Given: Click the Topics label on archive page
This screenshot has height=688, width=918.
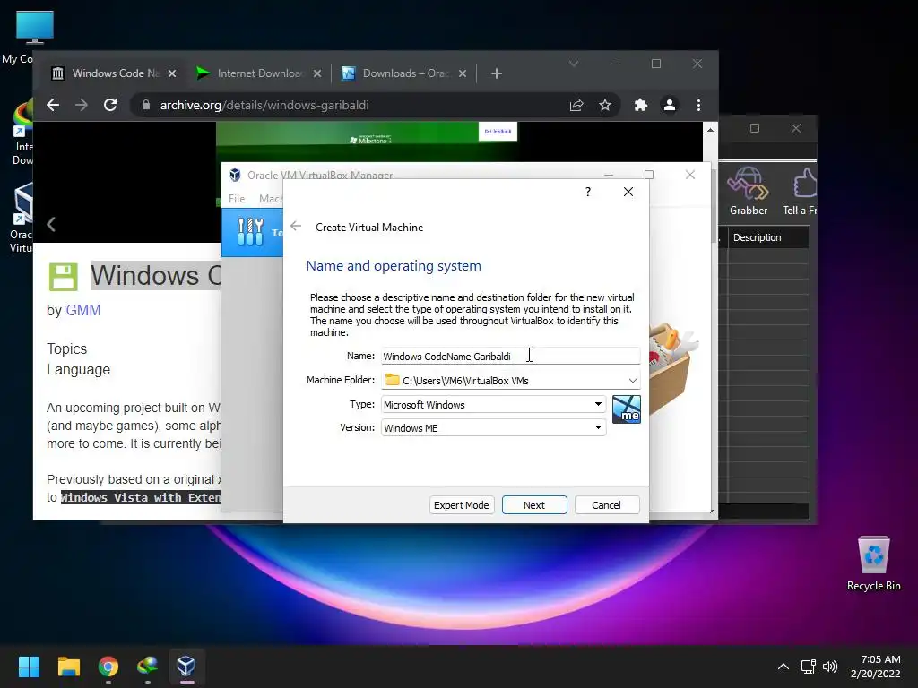Looking at the screenshot, I should point(66,348).
